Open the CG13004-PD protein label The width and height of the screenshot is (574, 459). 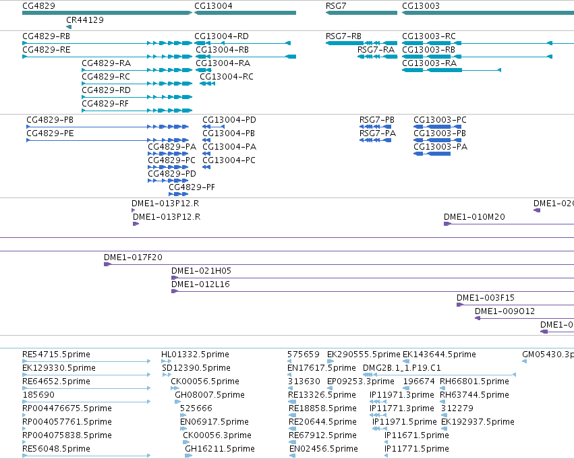[229, 120]
